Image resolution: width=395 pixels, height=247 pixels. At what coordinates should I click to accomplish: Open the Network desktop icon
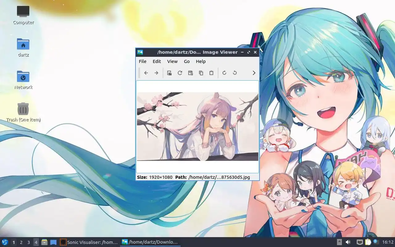(23, 80)
